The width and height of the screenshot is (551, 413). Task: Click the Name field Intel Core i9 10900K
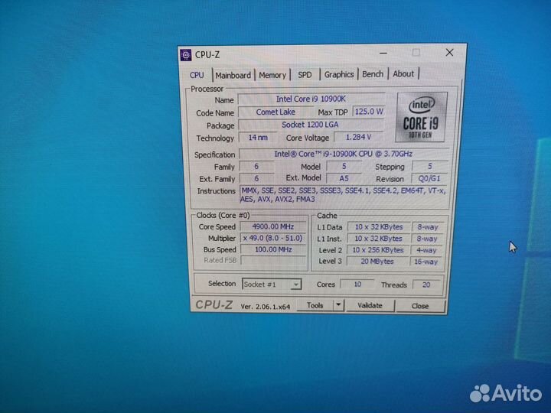click(311, 99)
